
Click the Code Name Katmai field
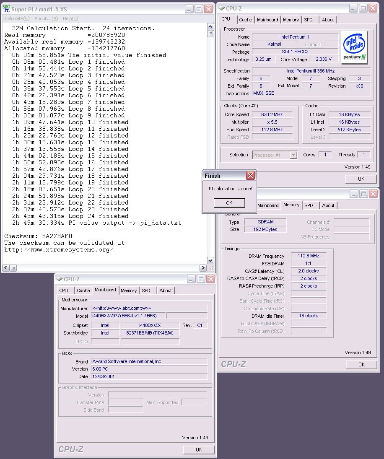click(274, 44)
